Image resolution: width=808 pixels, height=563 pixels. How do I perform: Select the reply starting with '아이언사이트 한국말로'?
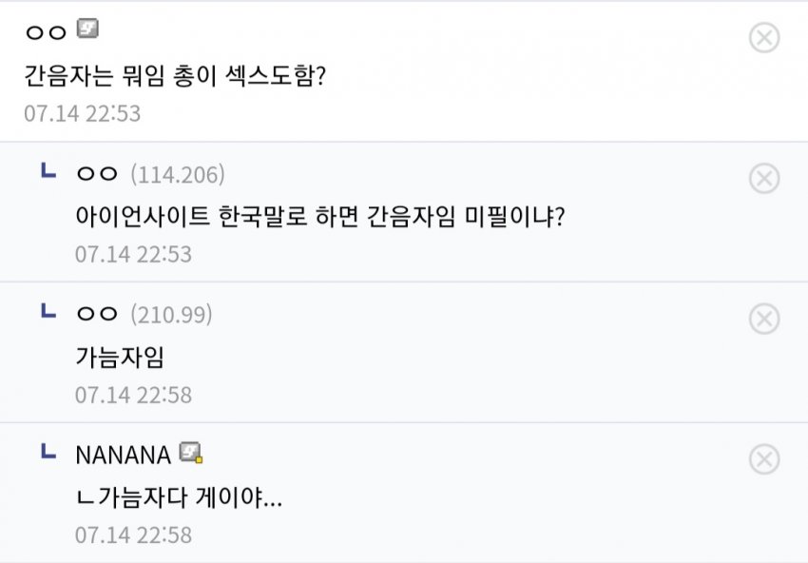[x=320, y=216]
